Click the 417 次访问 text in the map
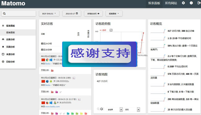Screen dimensions: 201x115 (102, 81)
